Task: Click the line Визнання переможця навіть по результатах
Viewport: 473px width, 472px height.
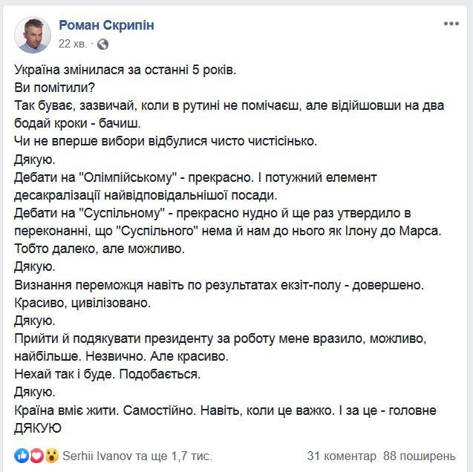Action: (x=219, y=285)
